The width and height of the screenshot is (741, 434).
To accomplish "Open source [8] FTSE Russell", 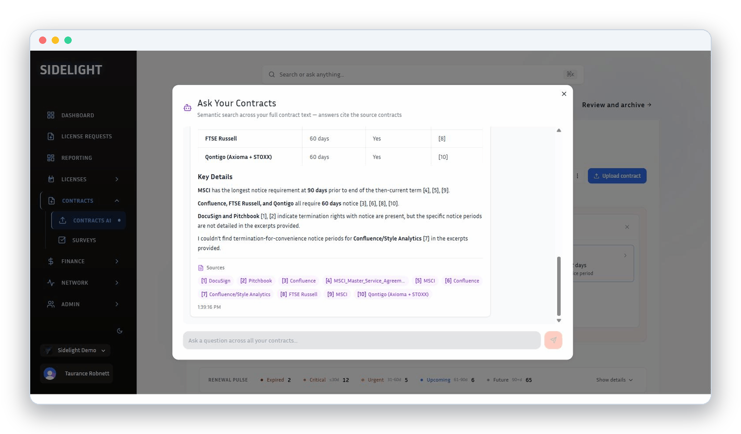I will pyautogui.click(x=299, y=295).
